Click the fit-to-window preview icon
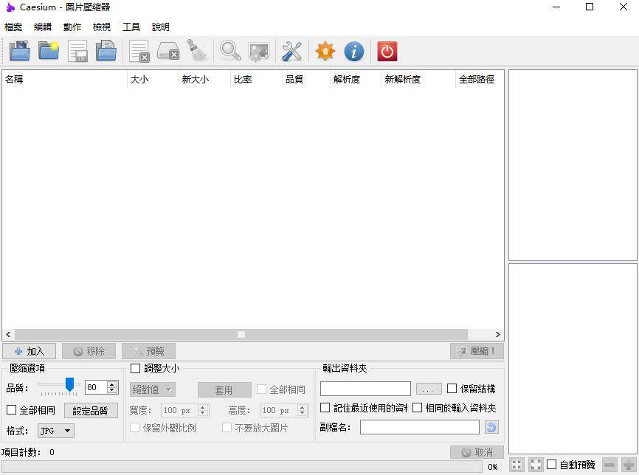The image size is (639, 475). pos(517,465)
